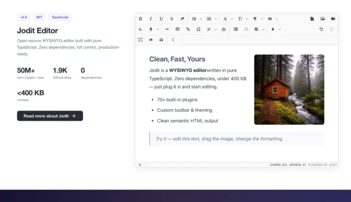Select the copy format paint tool
Screen dimensions: 351x202
click(224, 29)
